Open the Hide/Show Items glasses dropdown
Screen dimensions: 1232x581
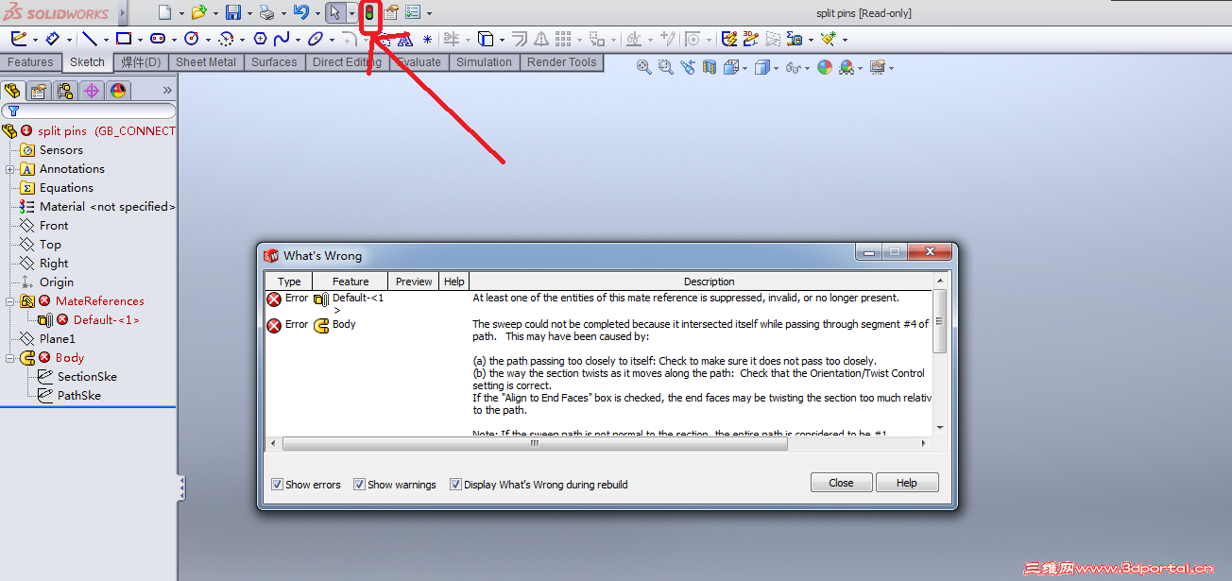tap(808, 68)
